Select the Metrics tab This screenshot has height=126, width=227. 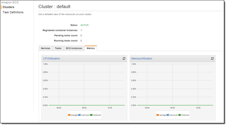click(91, 48)
